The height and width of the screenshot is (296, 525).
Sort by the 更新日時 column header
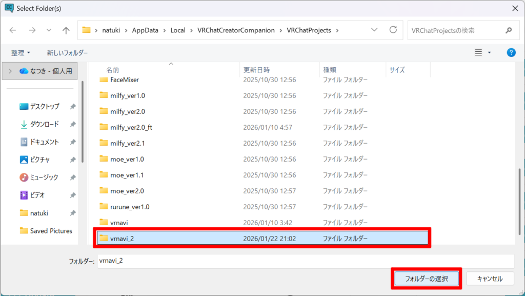click(x=256, y=69)
